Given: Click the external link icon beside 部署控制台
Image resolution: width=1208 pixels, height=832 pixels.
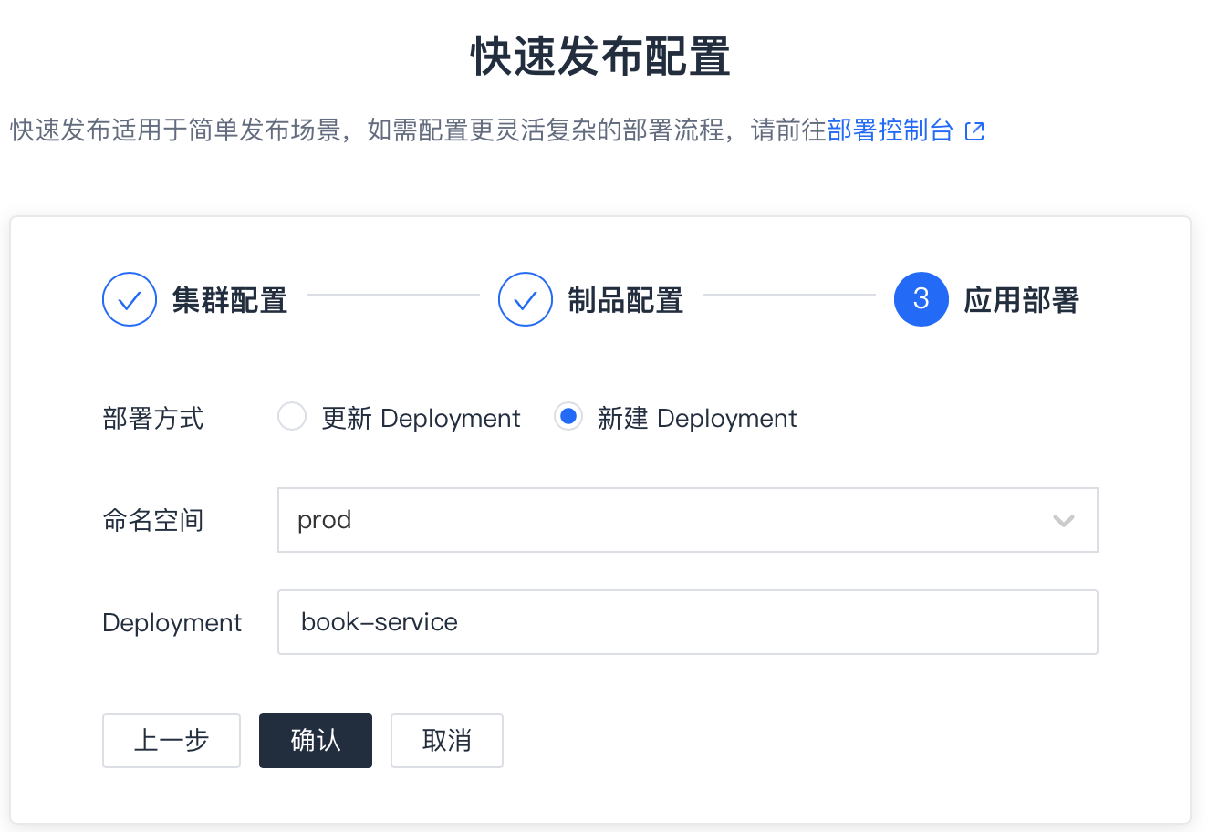Looking at the screenshot, I should click(x=974, y=131).
